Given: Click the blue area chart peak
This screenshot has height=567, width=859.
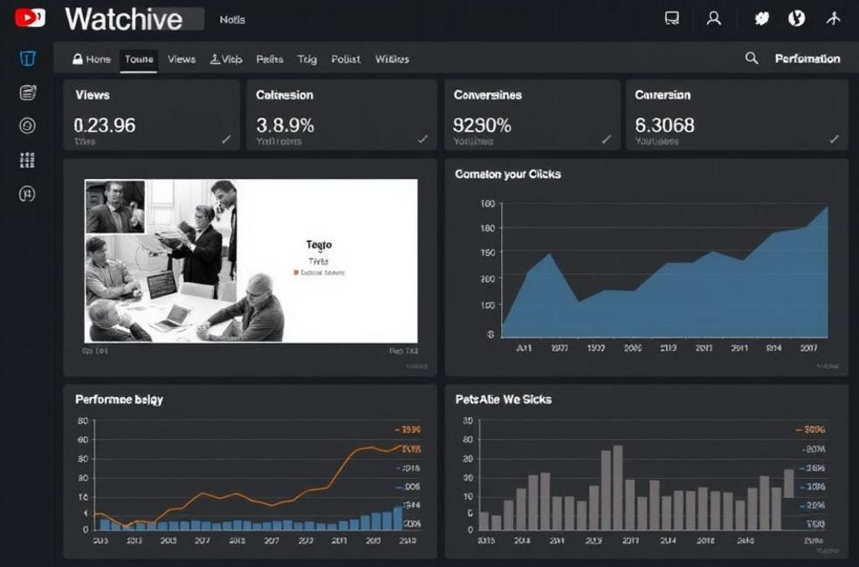Looking at the screenshot, I should point(826,208).
